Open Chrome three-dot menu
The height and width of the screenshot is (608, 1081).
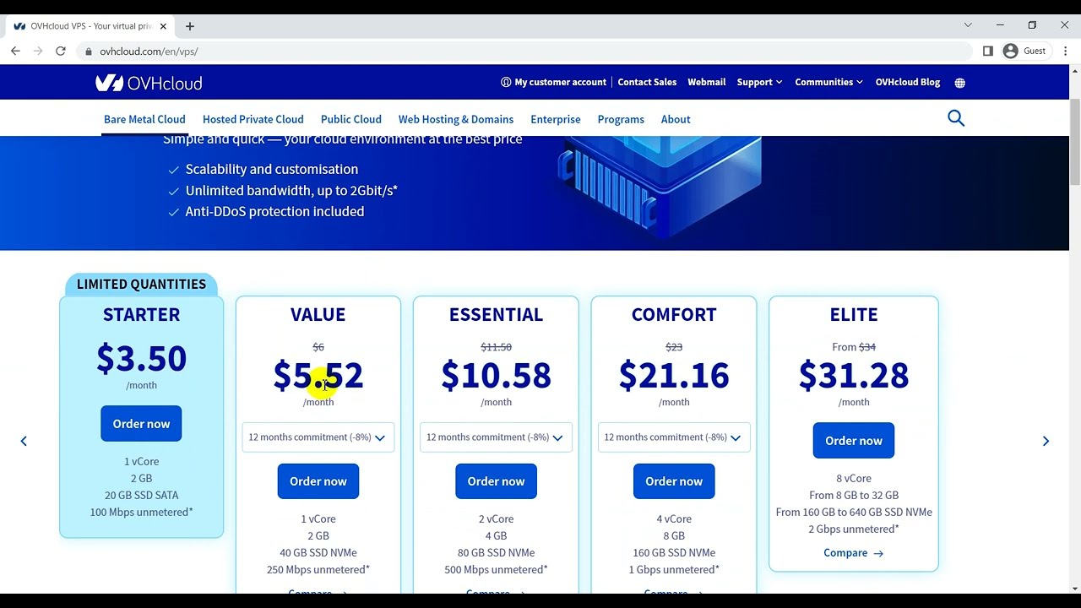[x=1066, y=51]
